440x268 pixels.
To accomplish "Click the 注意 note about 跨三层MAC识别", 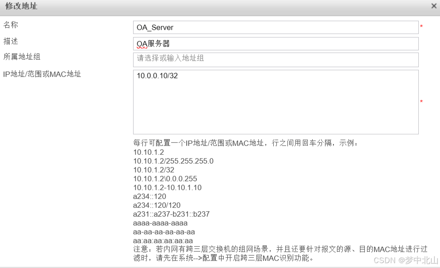I will tap(280, 253).
